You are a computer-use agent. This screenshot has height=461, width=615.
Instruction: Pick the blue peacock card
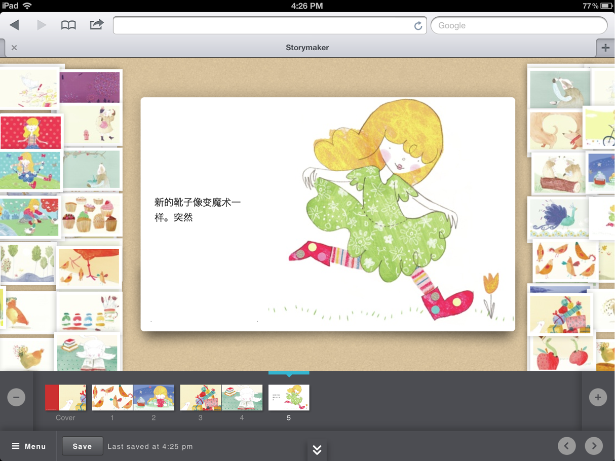559,218
